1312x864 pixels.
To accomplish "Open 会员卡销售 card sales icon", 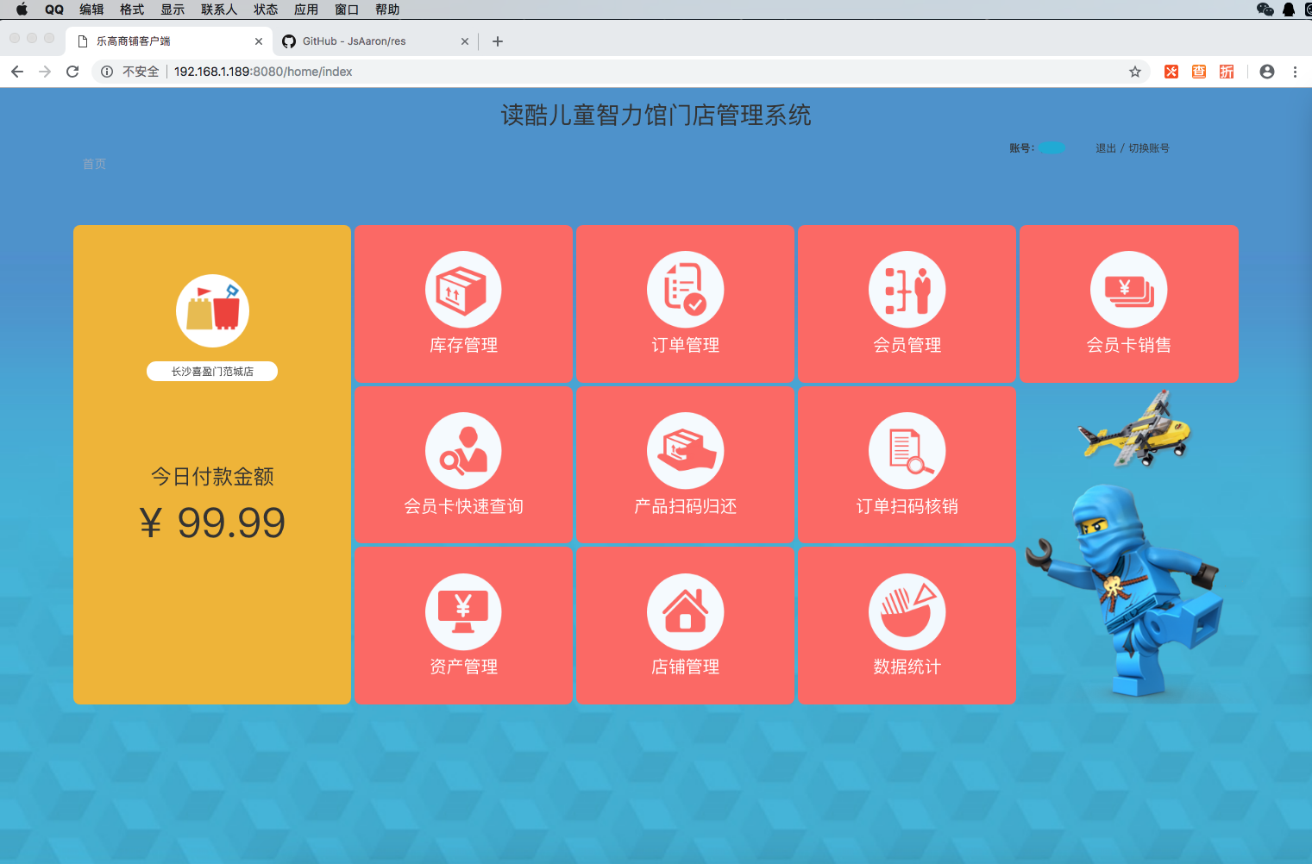I will coord(1128,290).
